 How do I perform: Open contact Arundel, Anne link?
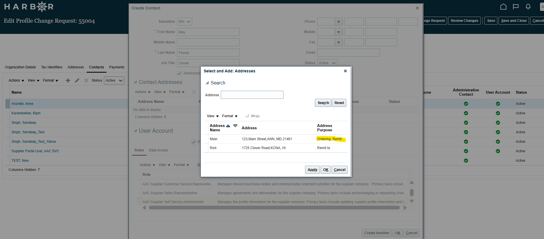pos(22,104)
